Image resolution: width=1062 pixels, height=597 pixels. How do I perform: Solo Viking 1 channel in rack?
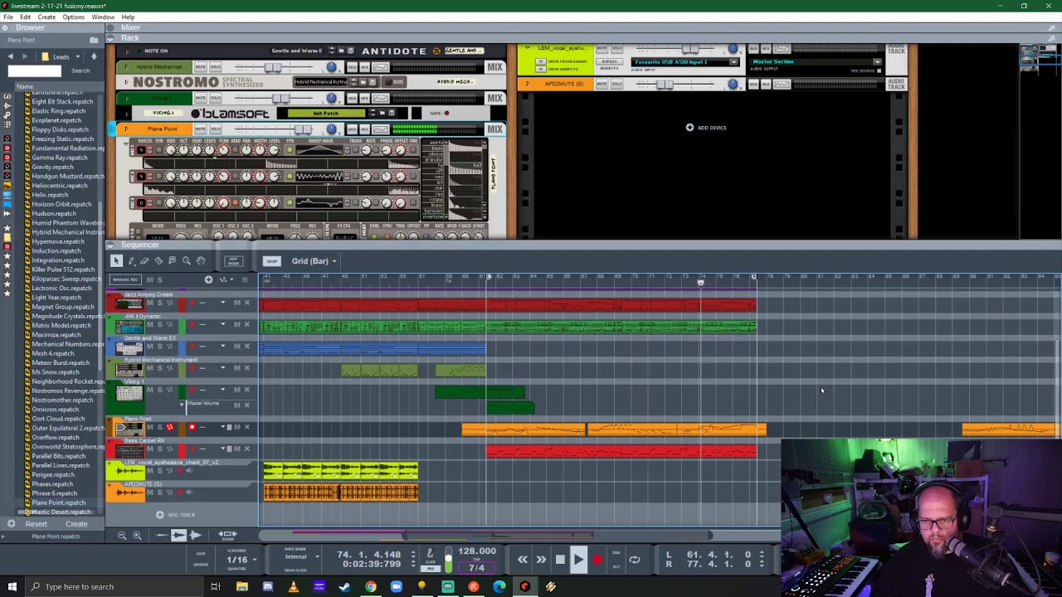(216, 98)
